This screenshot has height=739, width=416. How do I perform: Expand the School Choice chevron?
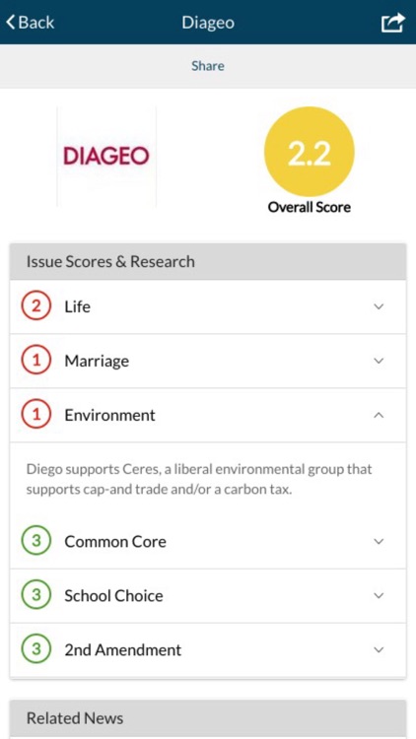[379, 595]
